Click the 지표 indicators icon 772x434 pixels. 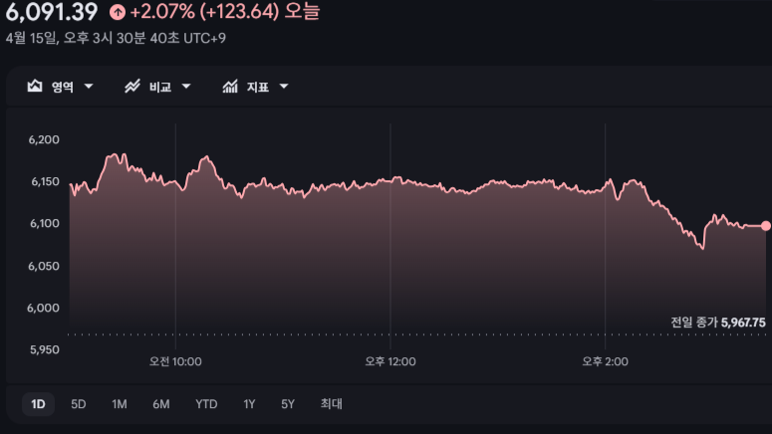230,87
